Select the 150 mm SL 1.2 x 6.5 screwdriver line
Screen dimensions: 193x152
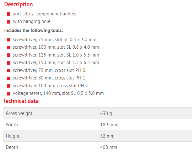tap(56, 62)
